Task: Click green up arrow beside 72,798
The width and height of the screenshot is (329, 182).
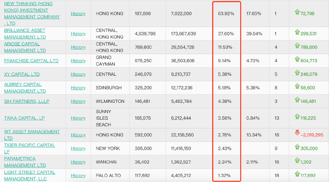Action: [x=297, y=12]
